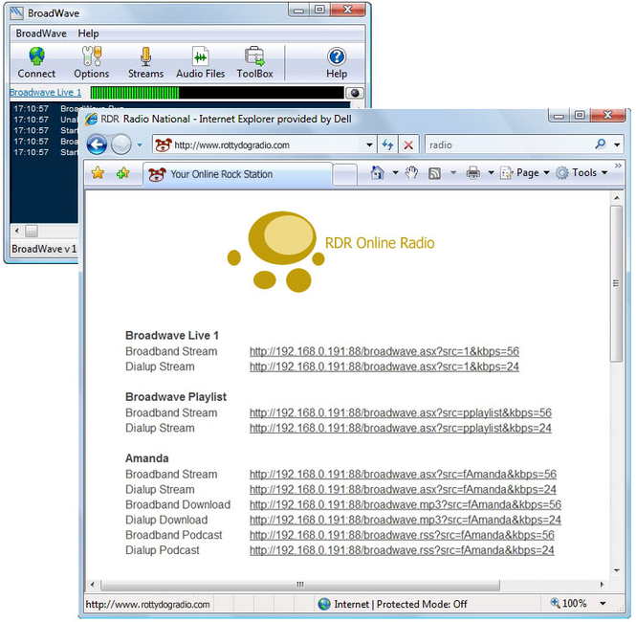Expand the Home button dropdown arrow
Image resolution: width=636 pixels, height=622 pixels.
[x=396, y=173]
